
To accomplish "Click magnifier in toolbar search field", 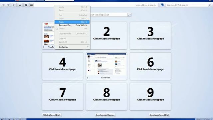I will tap(210, 5).
